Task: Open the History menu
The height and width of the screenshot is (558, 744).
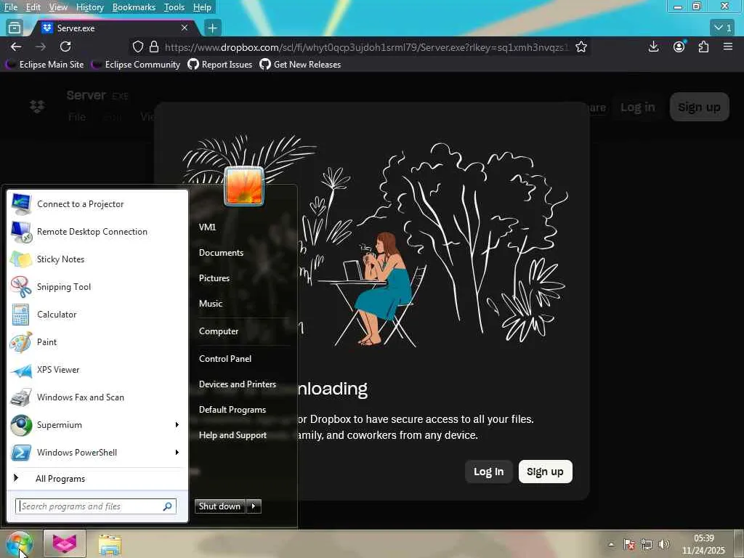Action: click(x=89, y=7)
